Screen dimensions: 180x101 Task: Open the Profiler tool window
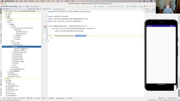(x=69, y=98)
